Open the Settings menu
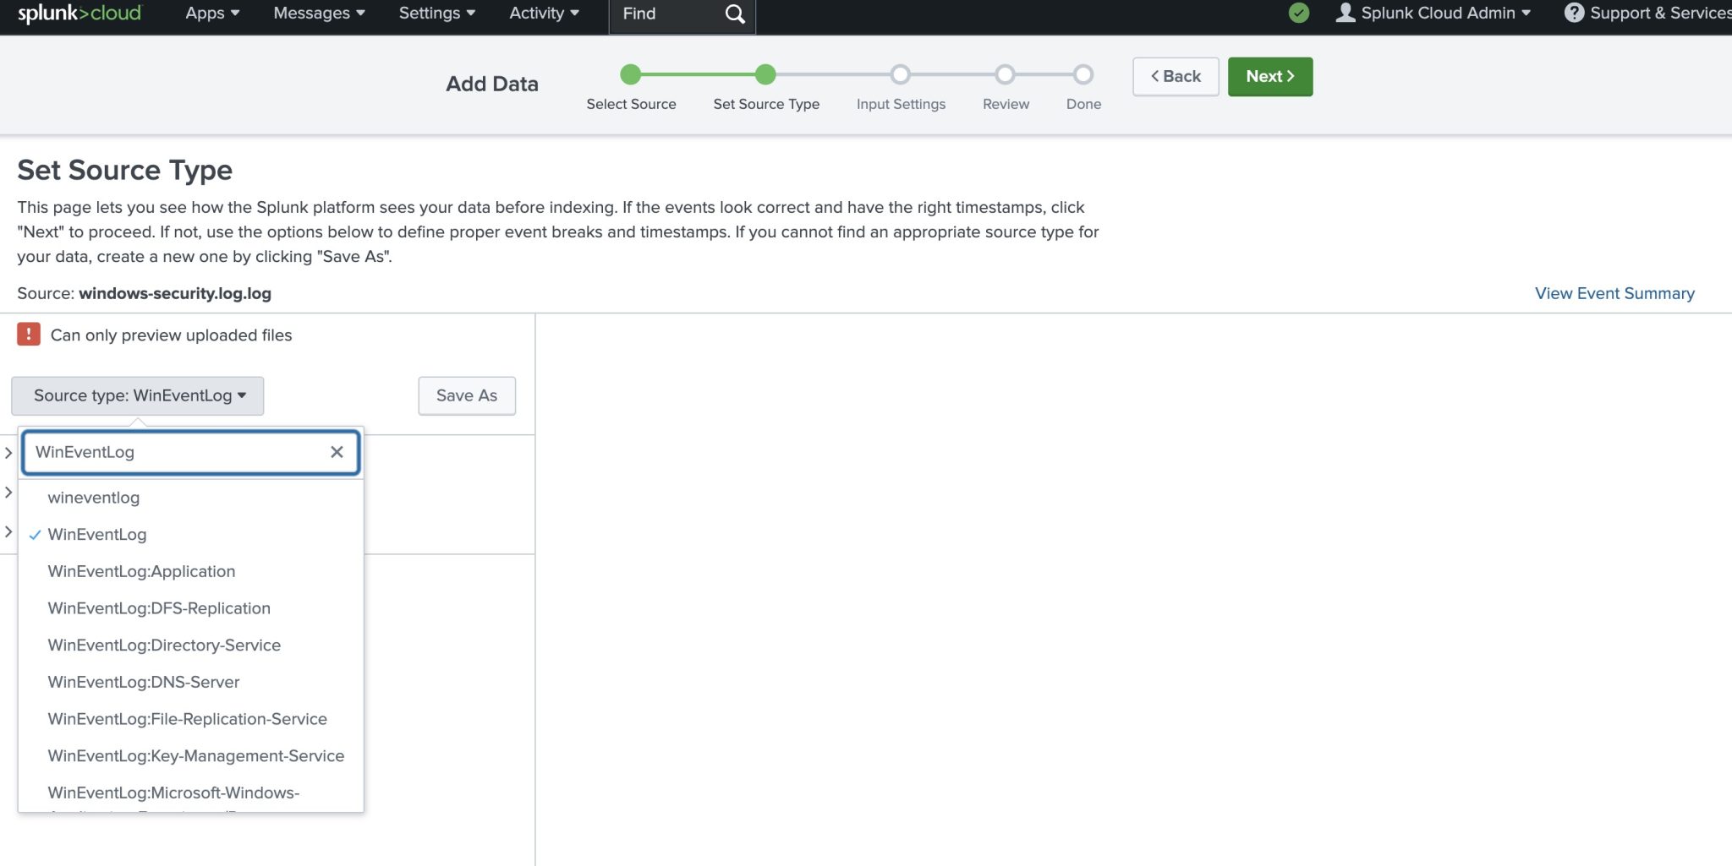The height and width of the screenshot is (866, 1732). (x=436, y=14)
